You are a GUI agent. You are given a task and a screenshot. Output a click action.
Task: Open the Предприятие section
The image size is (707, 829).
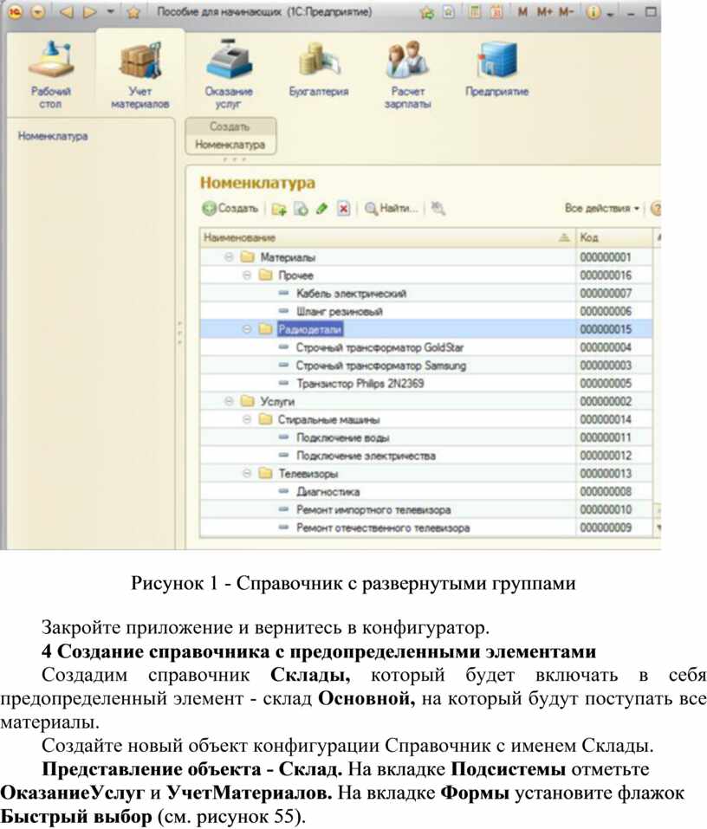(x=496, y=70)
